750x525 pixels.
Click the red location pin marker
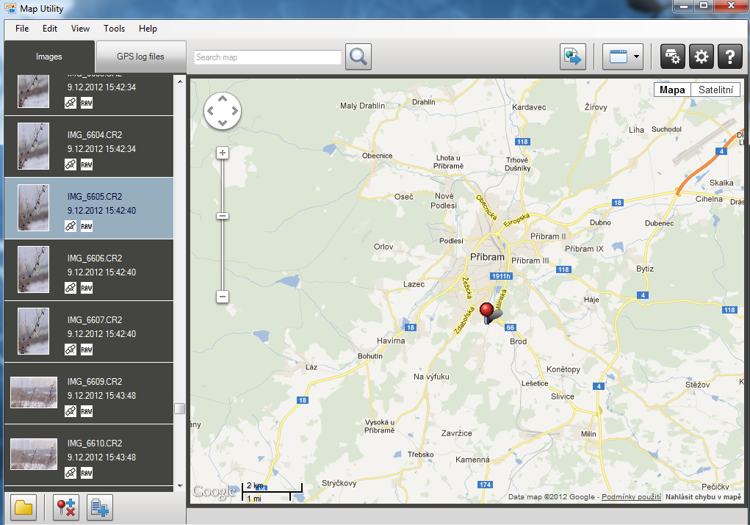click(487, 313)
